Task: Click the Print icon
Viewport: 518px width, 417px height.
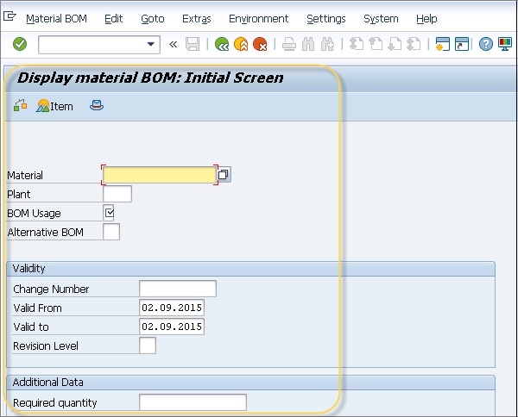Action: [x=289, y=44]
